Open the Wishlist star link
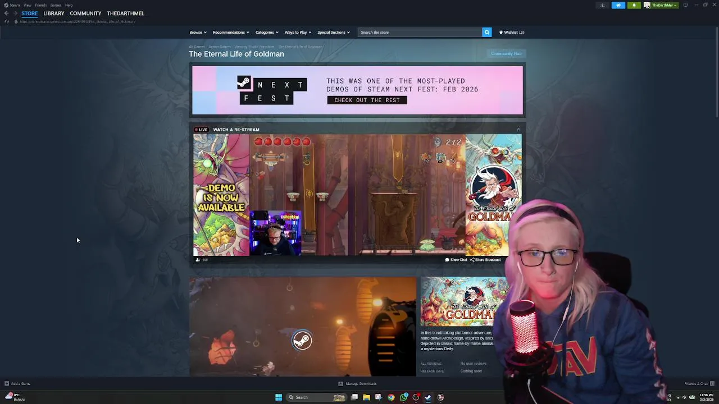This screenshot has height=404, width=719. tap(511, 32)
